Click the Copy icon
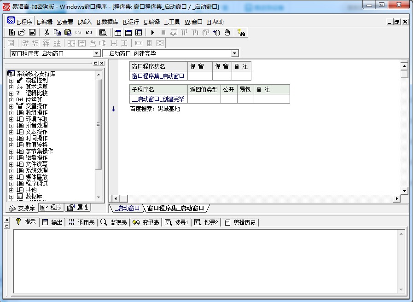 pyautogui.click(x=57, y=32)
